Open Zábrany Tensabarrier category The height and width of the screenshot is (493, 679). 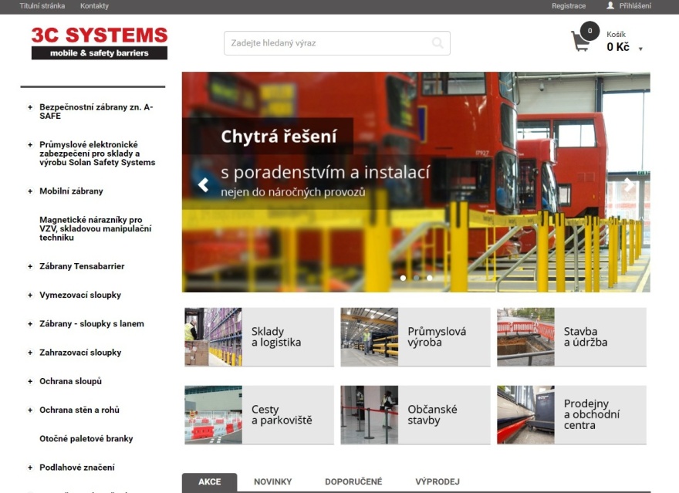pyautogui.click(x=82, y=266)
